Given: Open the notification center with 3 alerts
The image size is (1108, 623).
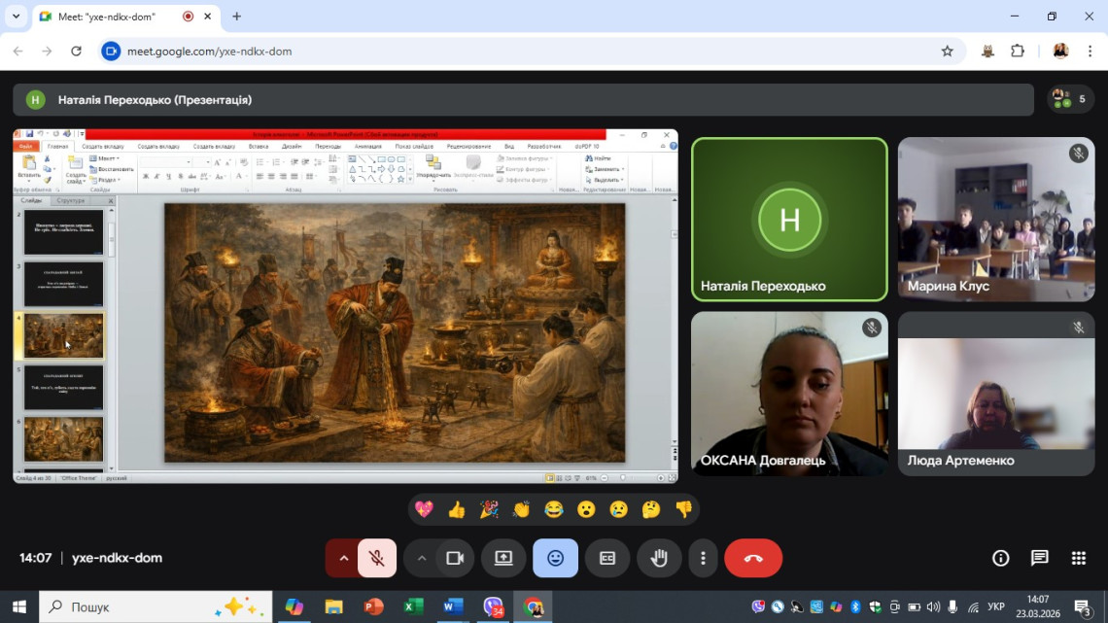Looking at the screenshot, I should (1084, 606).
